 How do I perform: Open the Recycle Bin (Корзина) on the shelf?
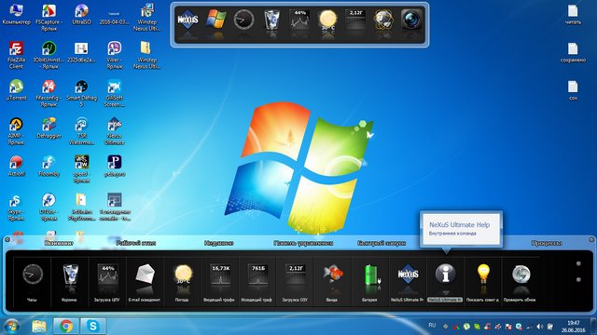tap(70, 275)
